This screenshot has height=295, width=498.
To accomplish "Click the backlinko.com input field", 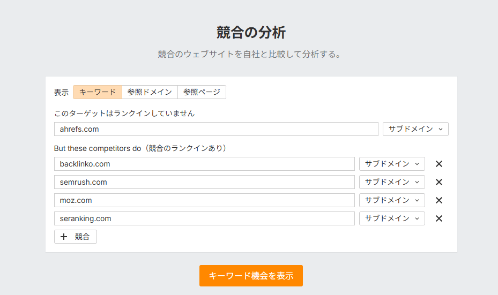I will coord(204,164).
